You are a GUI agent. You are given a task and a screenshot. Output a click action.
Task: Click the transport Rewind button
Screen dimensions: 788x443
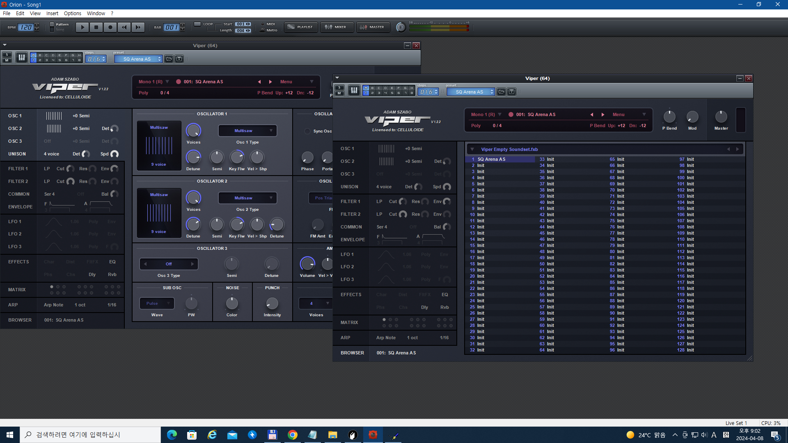(x=124, y=27)
